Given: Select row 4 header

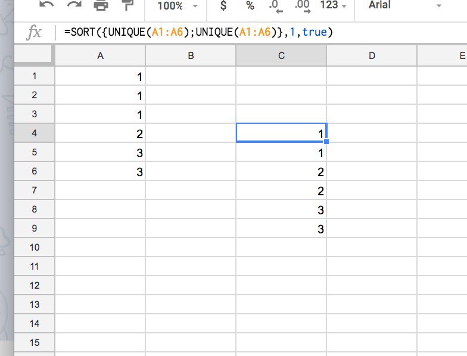Looking at the screenshot, I should coord(35,133).
